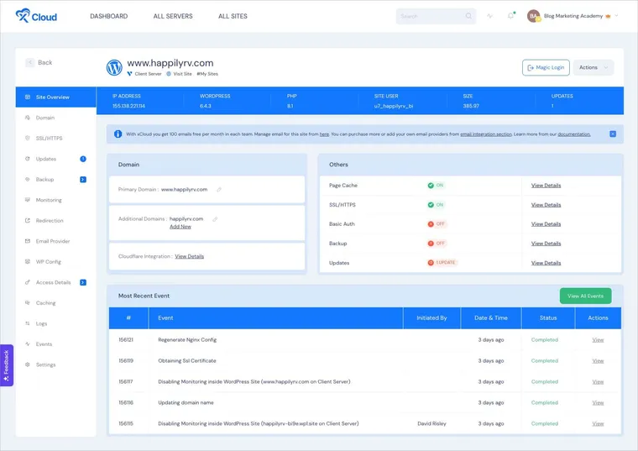Open View Details for Backup row

pos(546,244)
